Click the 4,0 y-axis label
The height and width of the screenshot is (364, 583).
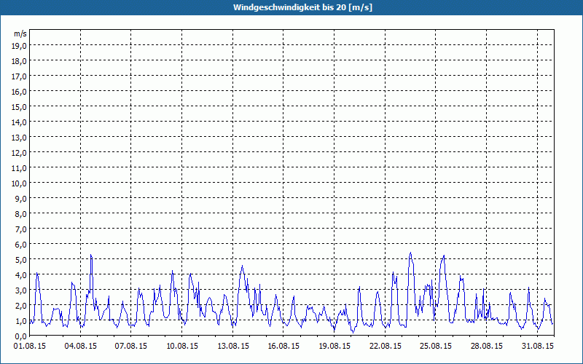tap(22, 275)
